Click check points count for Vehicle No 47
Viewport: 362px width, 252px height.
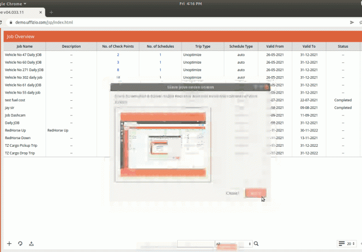[118, 55]
